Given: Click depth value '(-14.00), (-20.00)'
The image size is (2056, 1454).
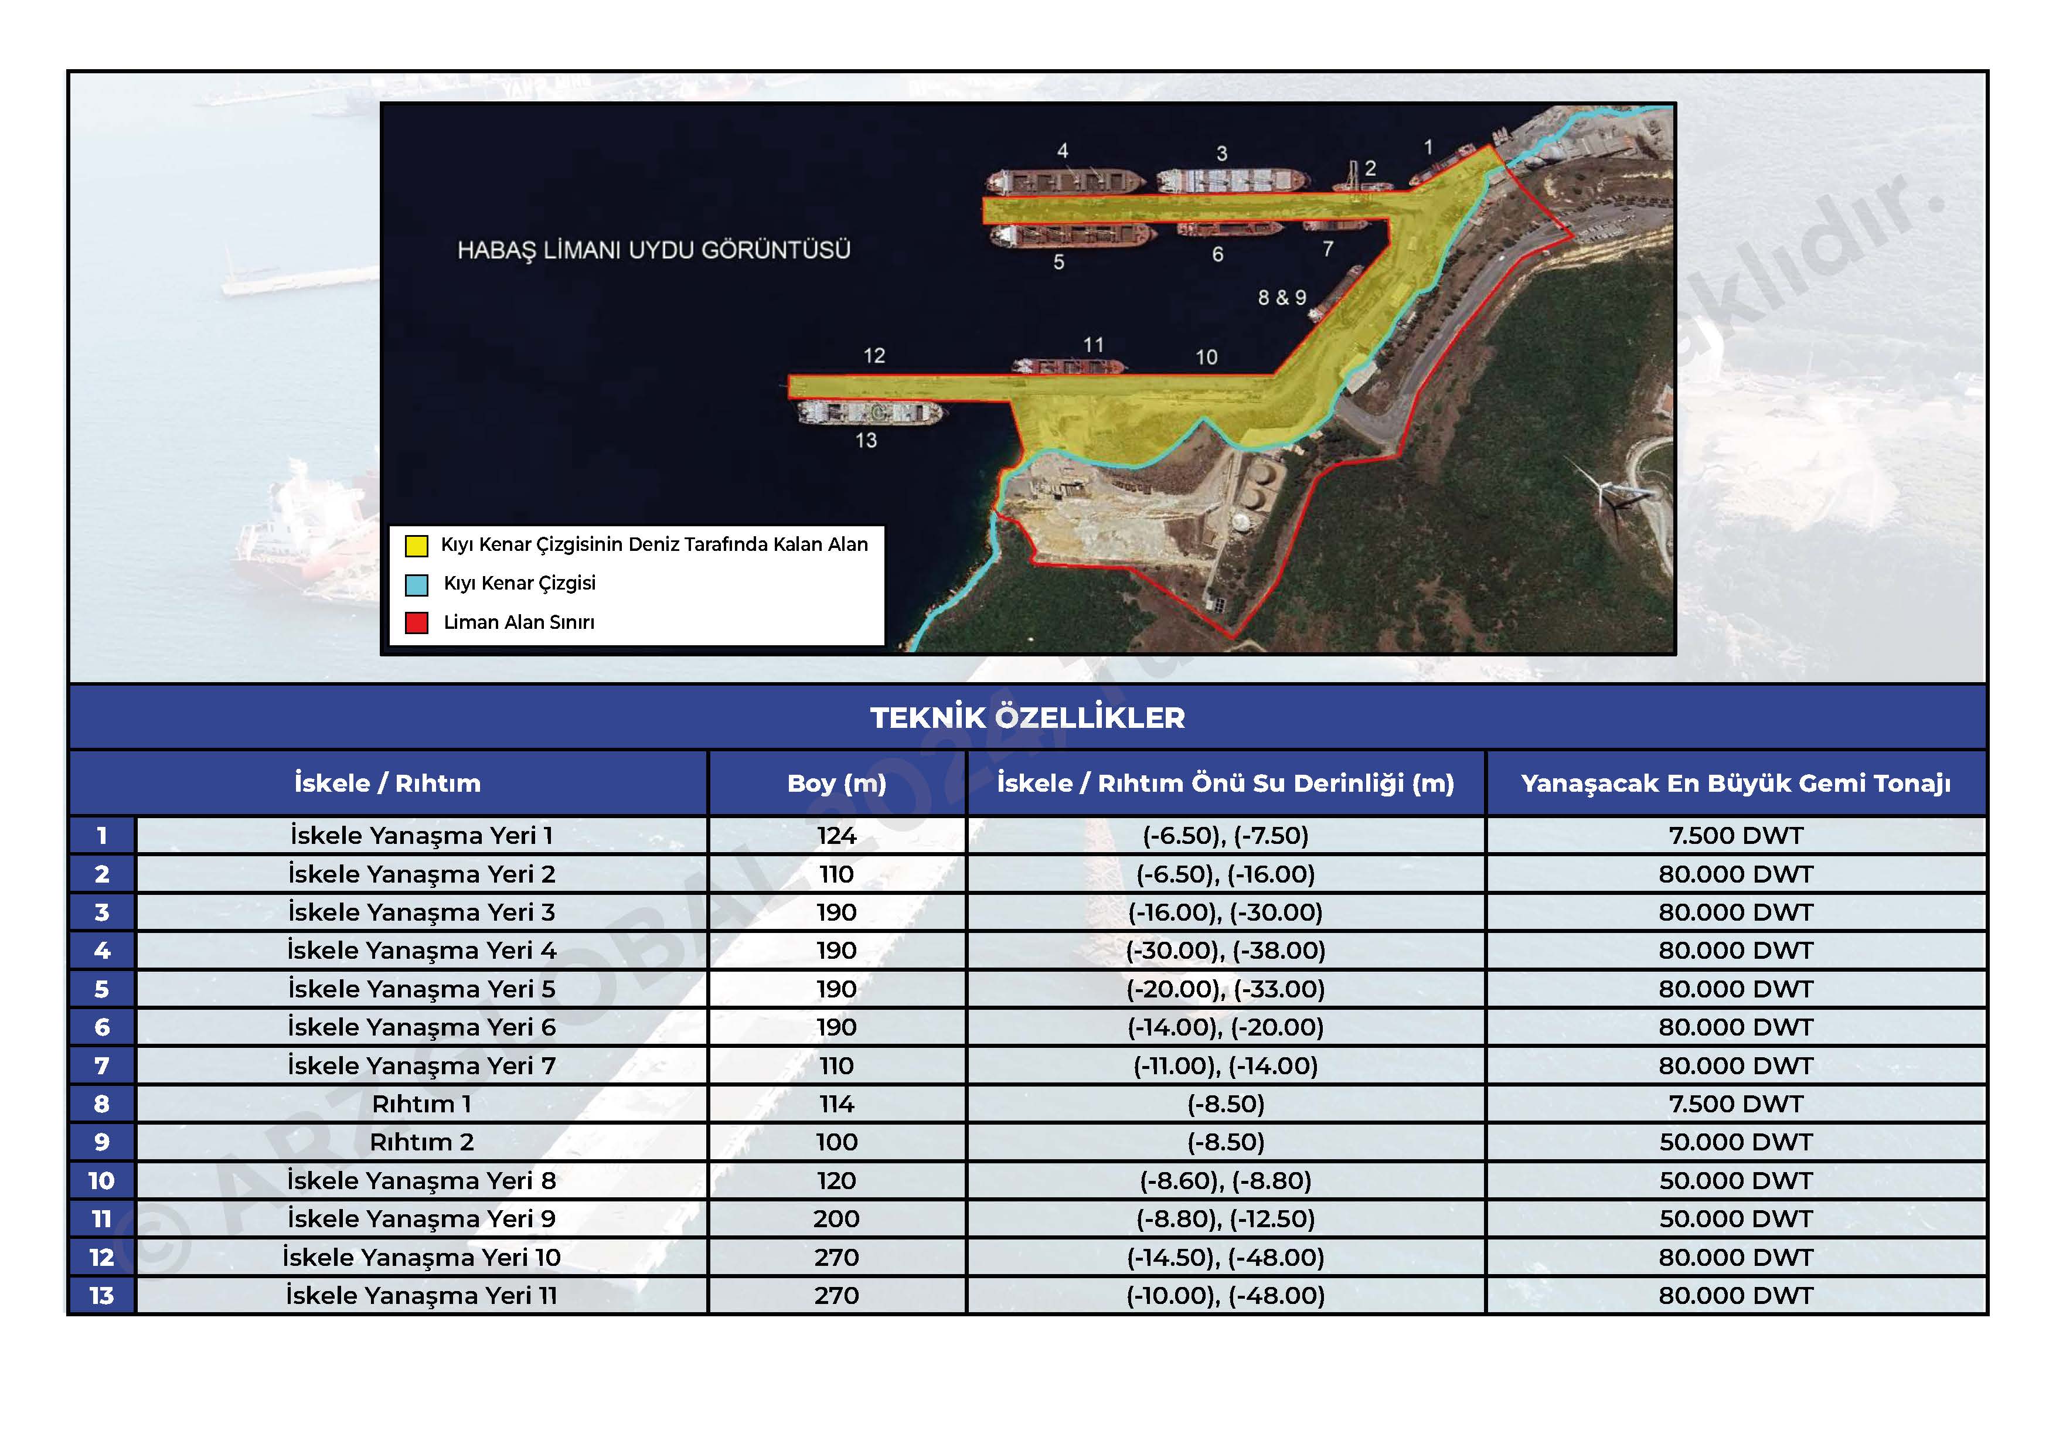Looking at the screenshot, I should [x=1226, y=1027].
